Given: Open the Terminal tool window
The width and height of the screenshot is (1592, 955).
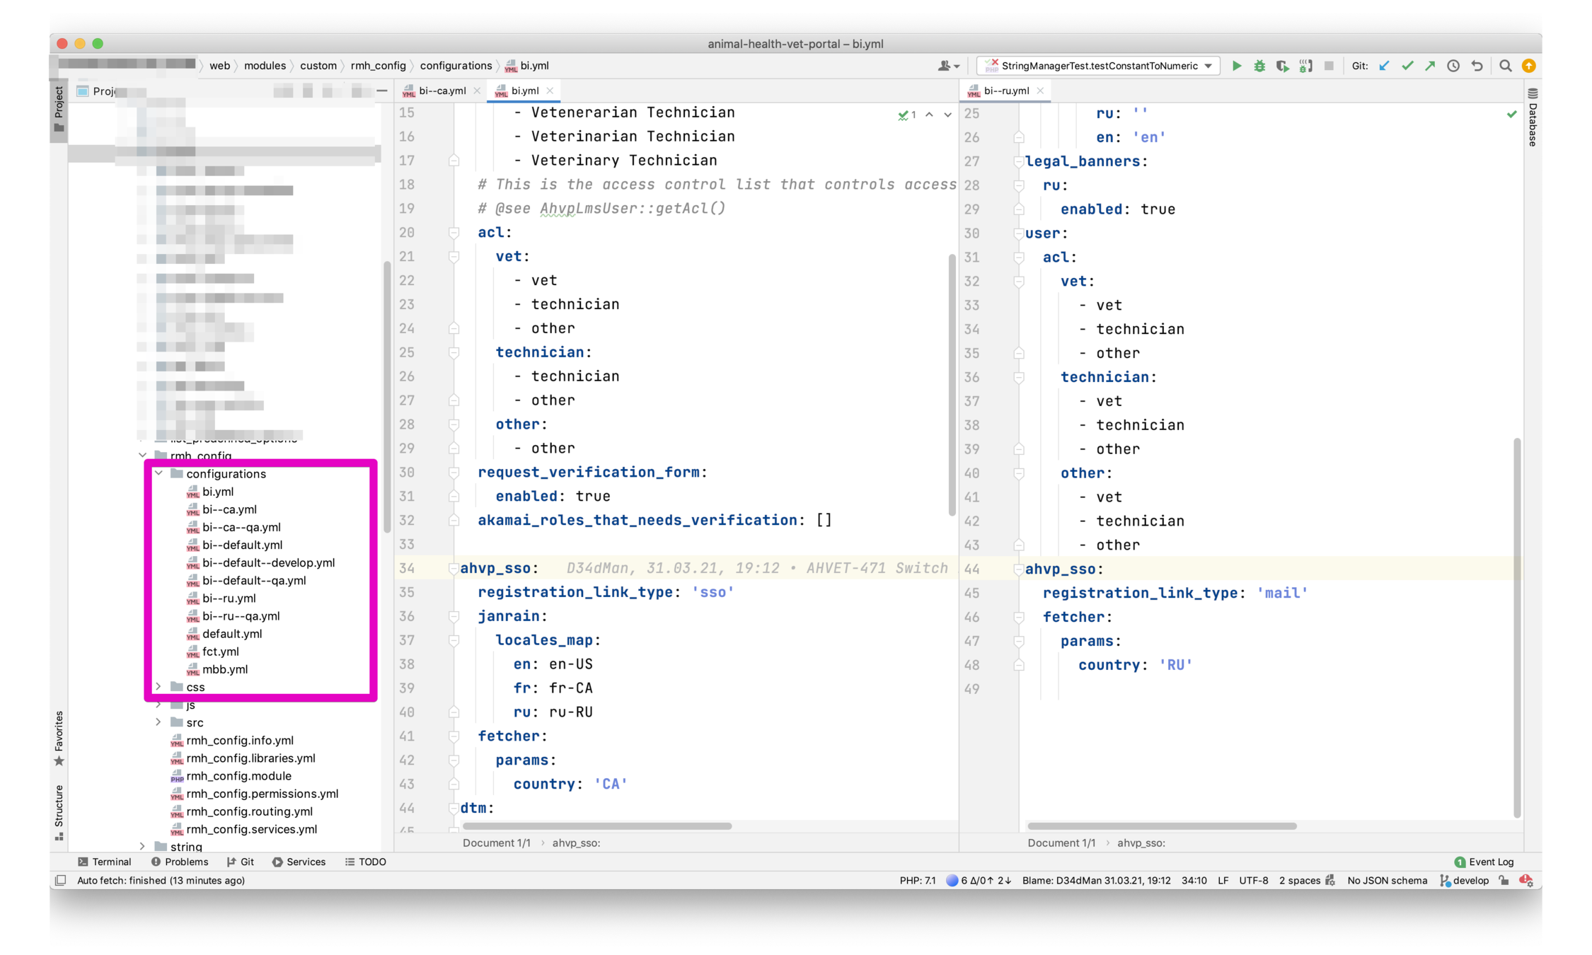Looking at the screenshot, I should (x=105, y=862).
